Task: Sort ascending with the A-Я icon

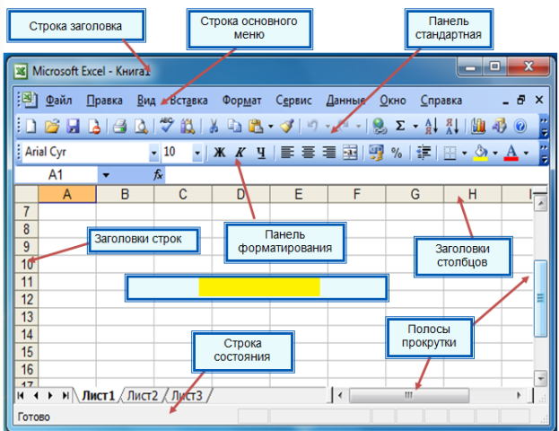Action: pos(432,127)
